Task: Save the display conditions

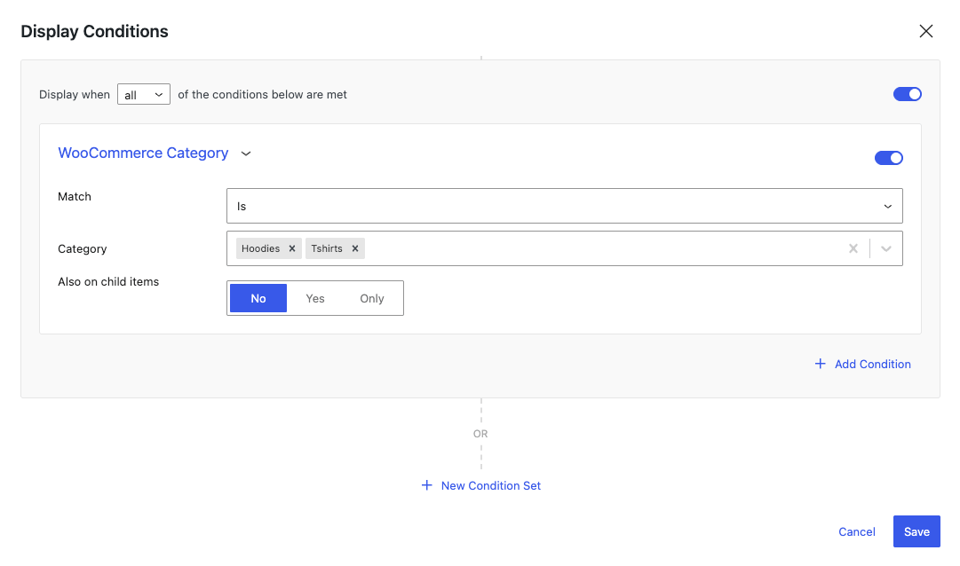Action: (x=916, y=531)
